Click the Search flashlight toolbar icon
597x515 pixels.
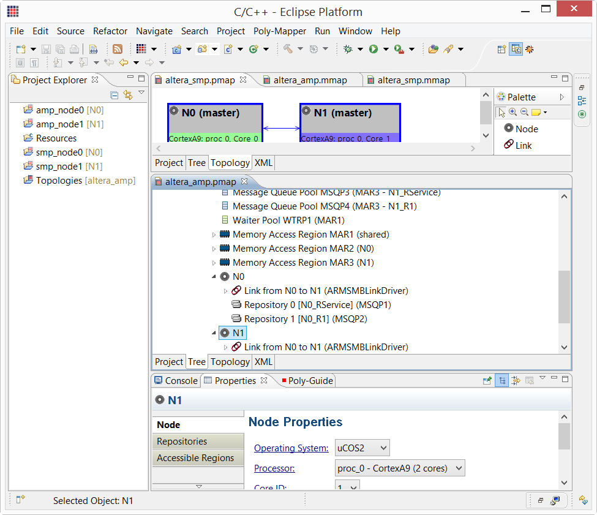pos(448,49)
